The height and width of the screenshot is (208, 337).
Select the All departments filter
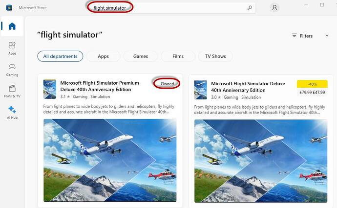60,56
